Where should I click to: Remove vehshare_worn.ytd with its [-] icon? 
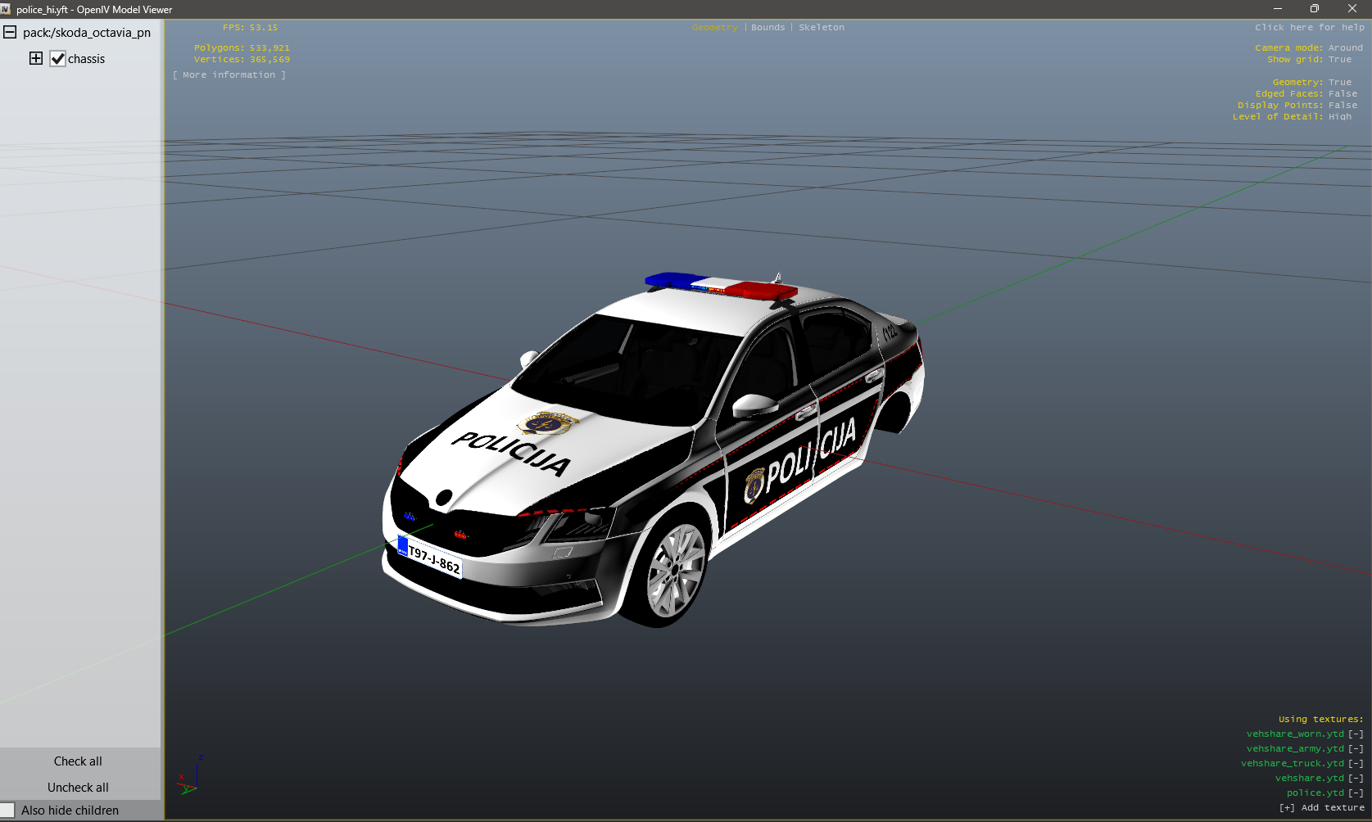coord(1356,734)
